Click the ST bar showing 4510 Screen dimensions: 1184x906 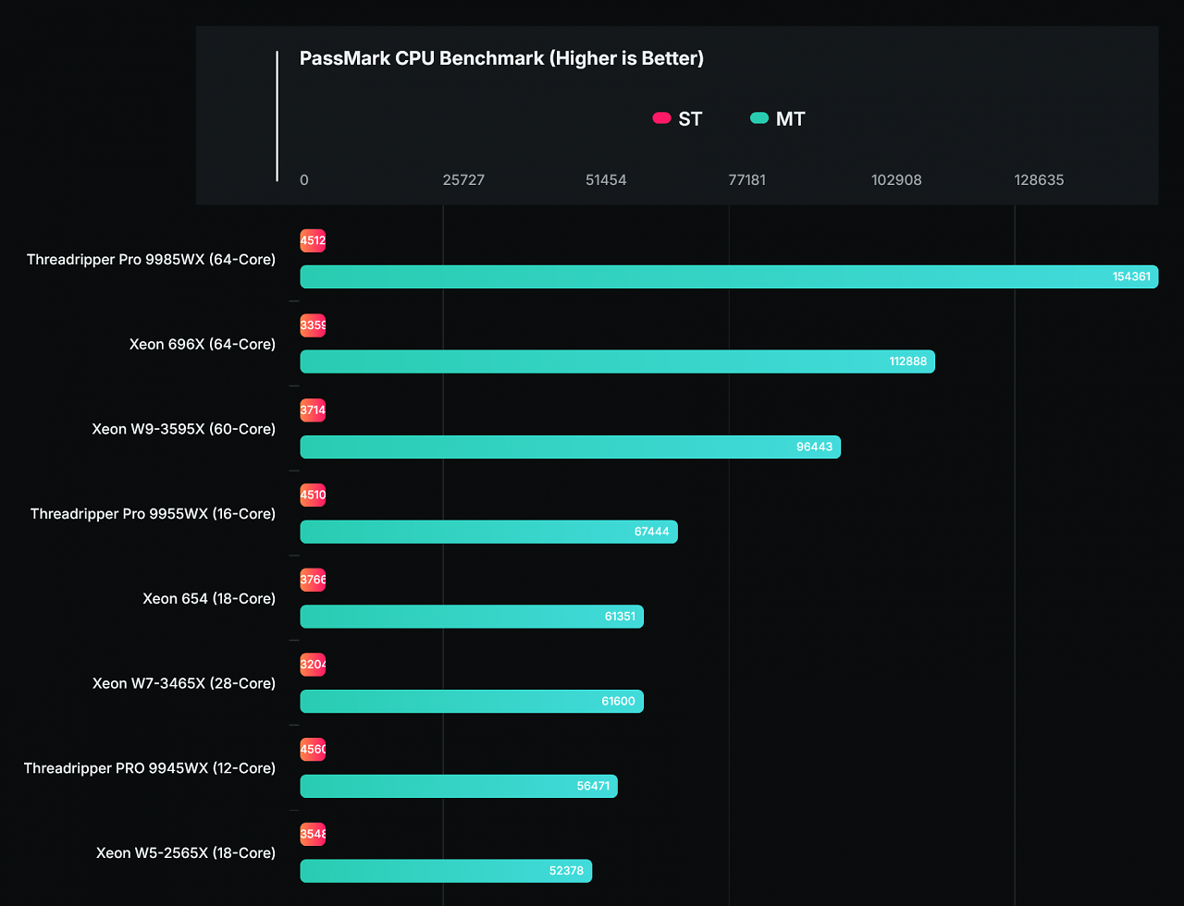click(313, 496)
